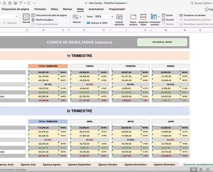Open the Disposición de página tab
The width and height of the screenshot is (213, 172).
tap(15, 9)
